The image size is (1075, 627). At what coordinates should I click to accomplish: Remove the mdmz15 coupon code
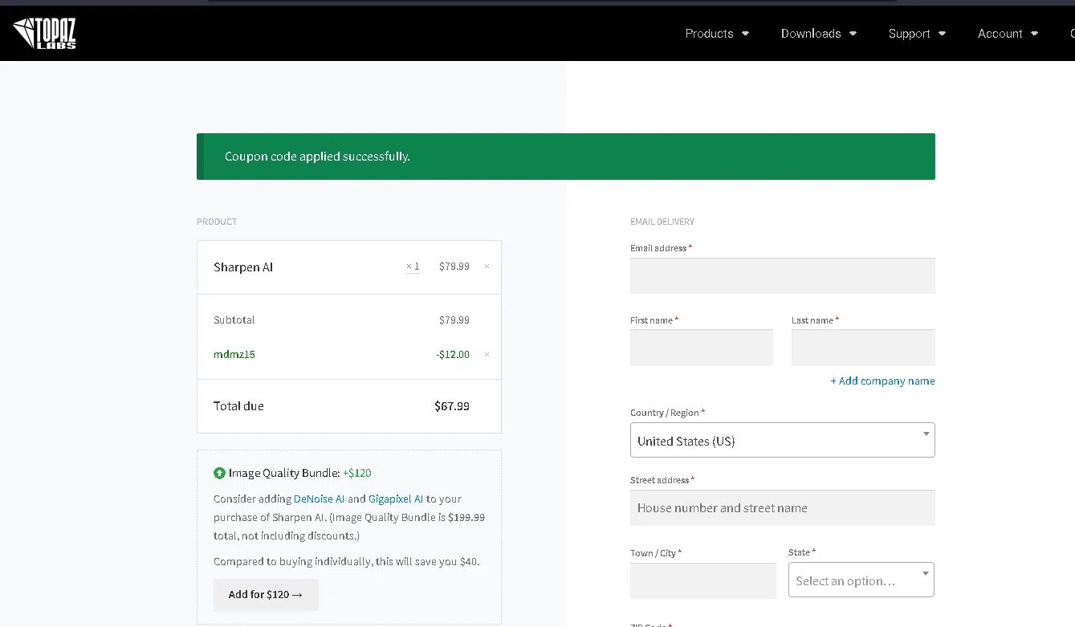[487, 354]
